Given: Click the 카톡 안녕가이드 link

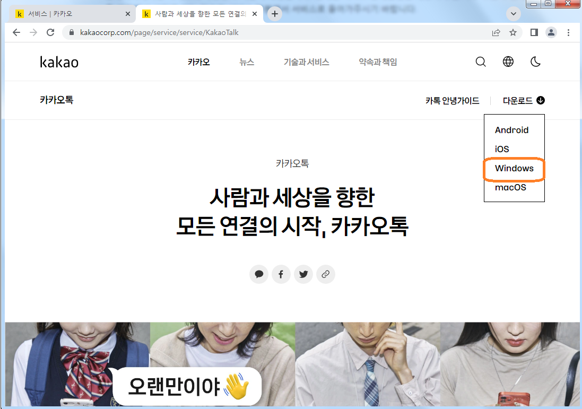Looking at the screenshot, I should click(453, 101).
